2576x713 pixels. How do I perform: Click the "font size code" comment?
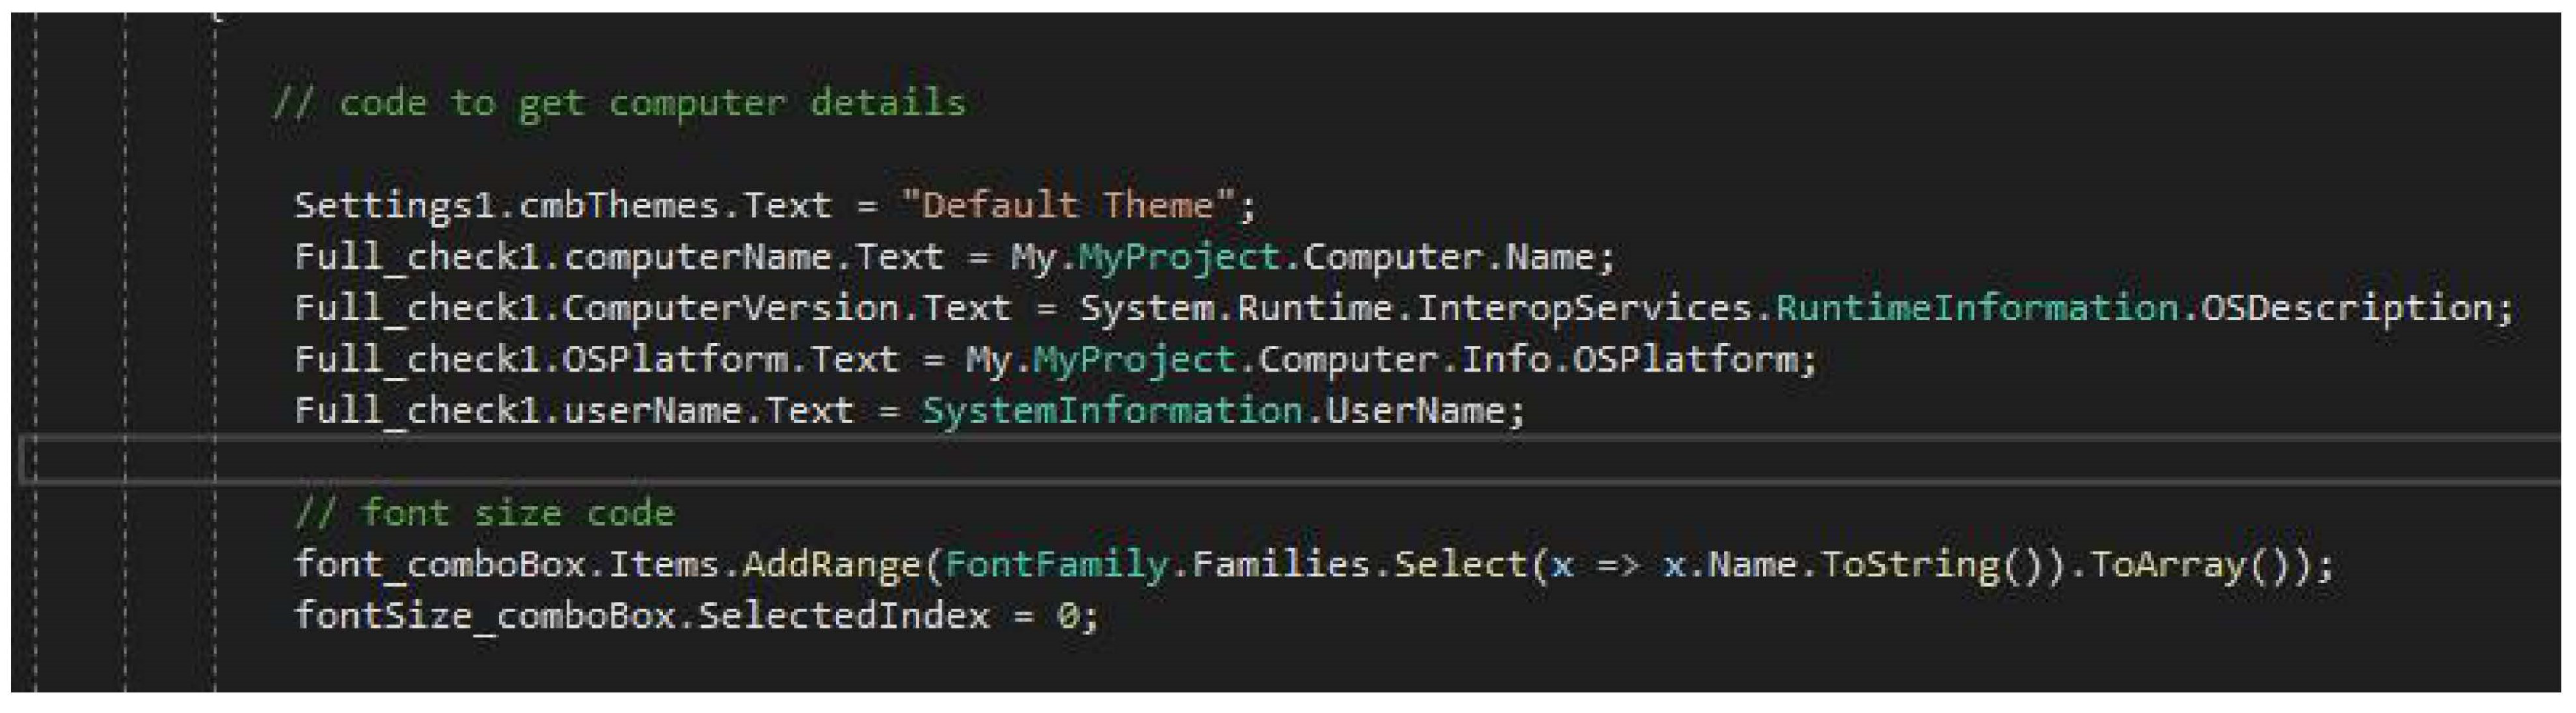(x=485, y=513)
